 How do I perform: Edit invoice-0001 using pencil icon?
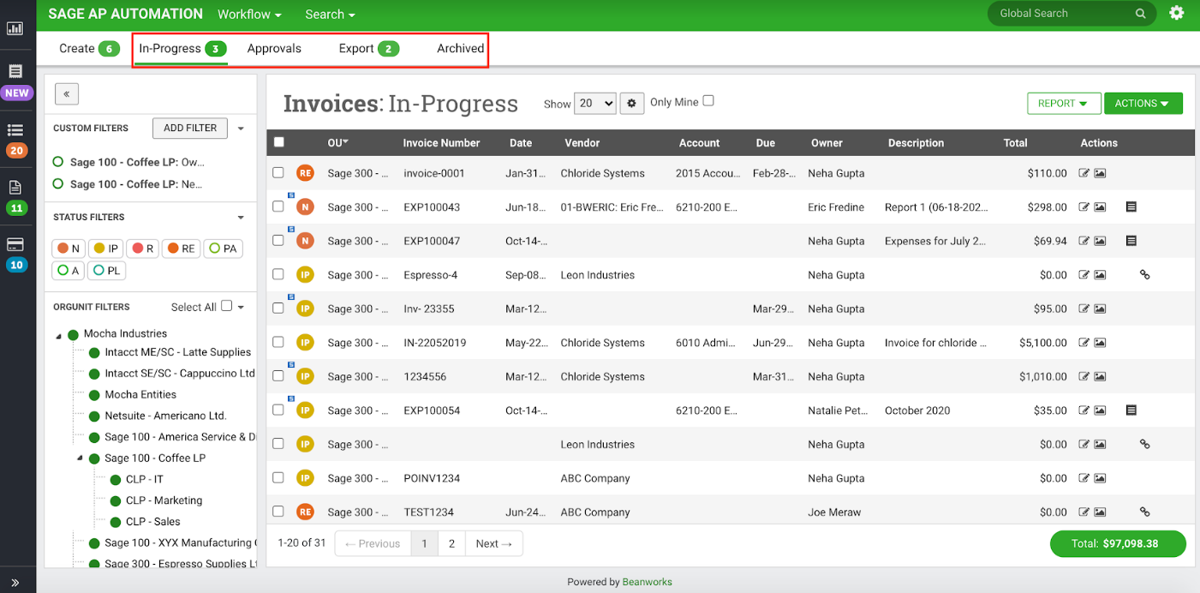click(1084, 173)
